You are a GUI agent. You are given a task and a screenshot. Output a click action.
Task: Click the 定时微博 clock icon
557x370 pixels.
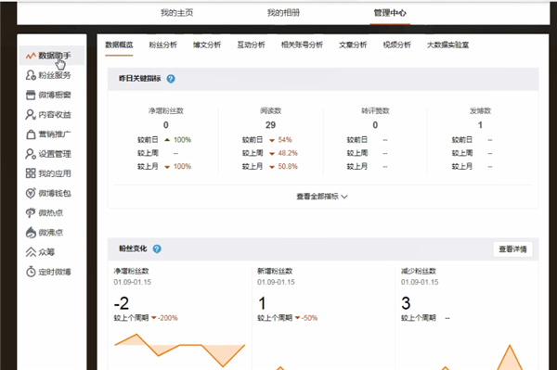coord(31,272)
